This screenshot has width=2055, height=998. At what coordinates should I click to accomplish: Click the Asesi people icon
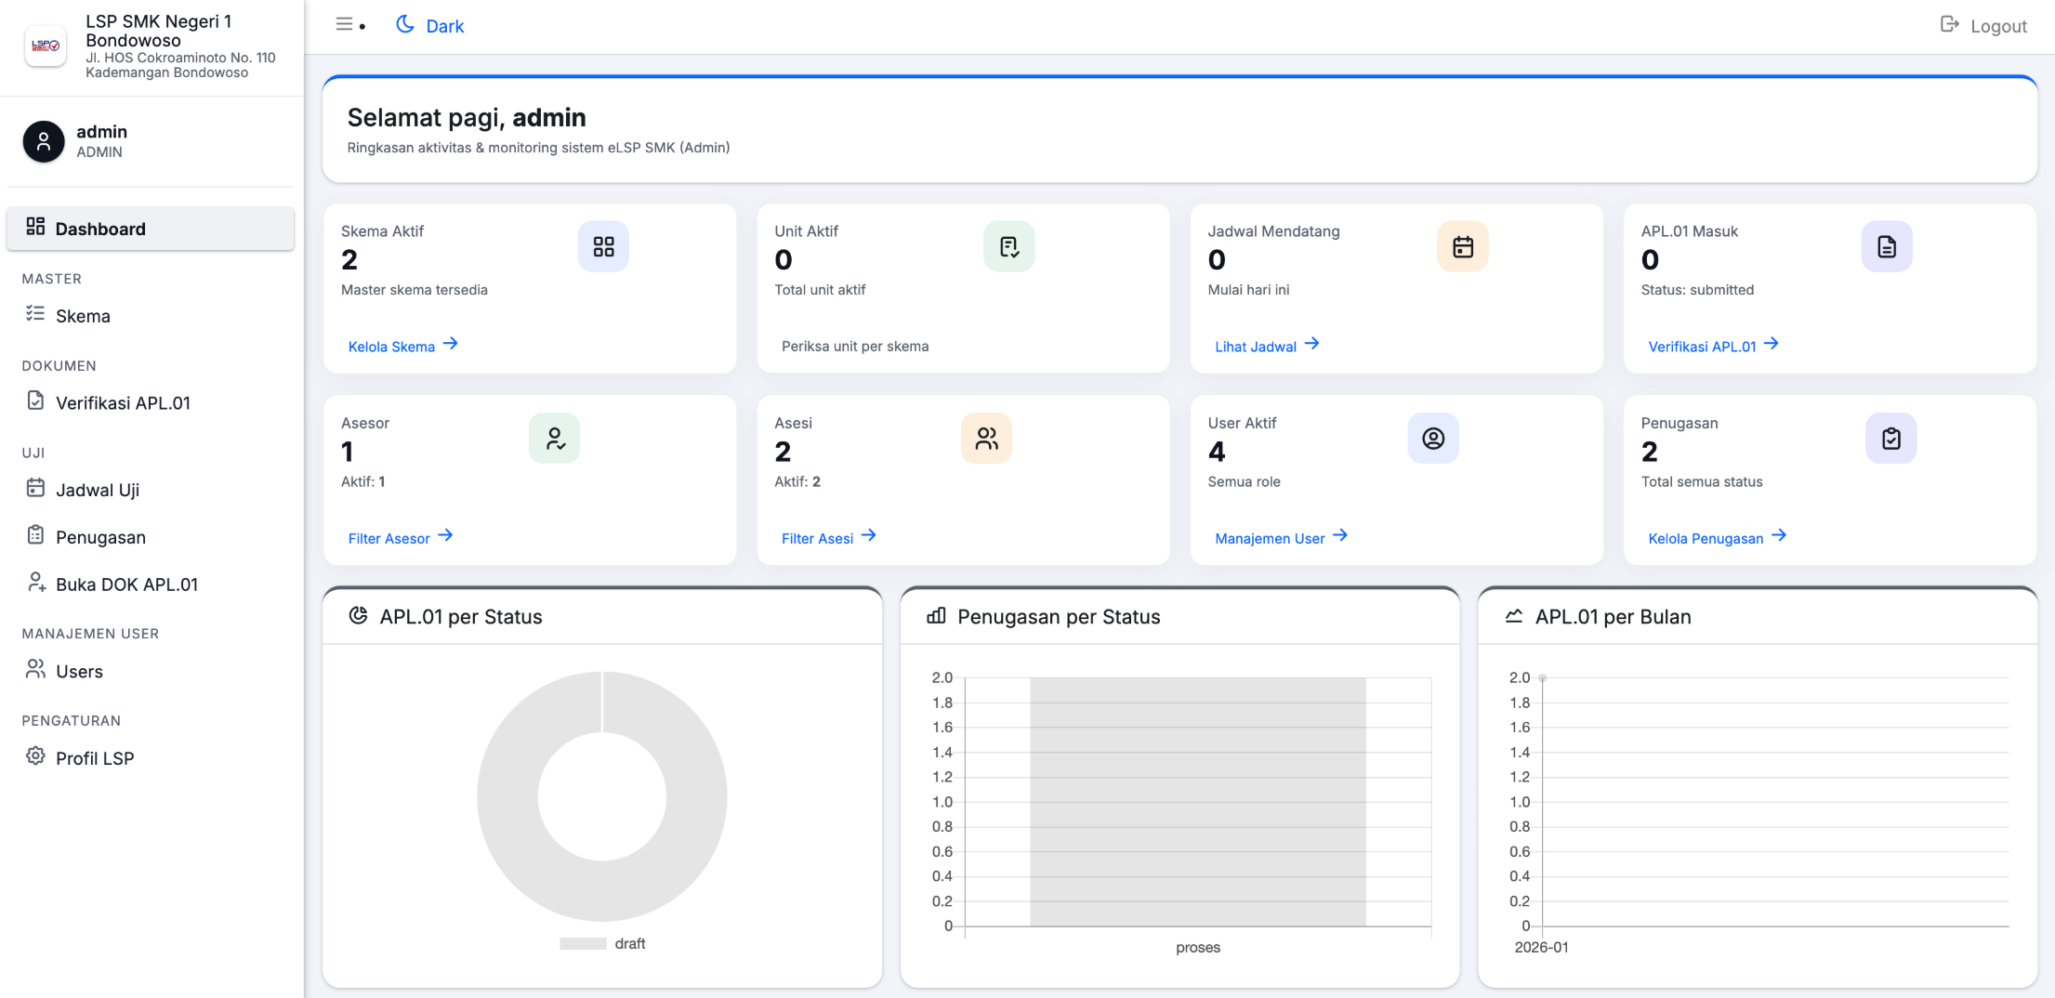coord(986,439)
